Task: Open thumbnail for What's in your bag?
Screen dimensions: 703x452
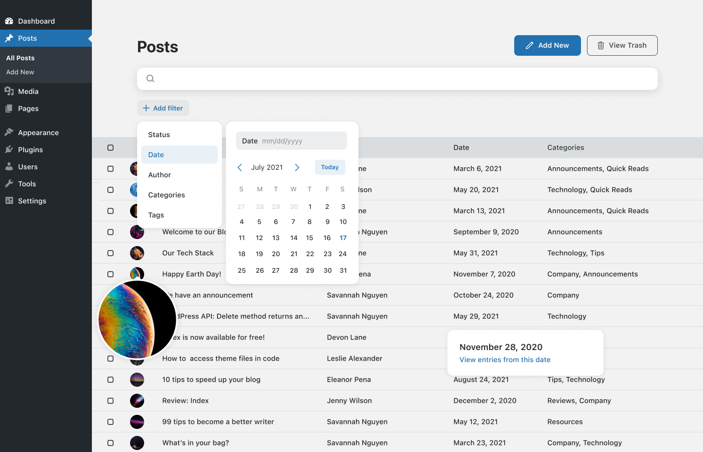Action: [x=137, y=443]
